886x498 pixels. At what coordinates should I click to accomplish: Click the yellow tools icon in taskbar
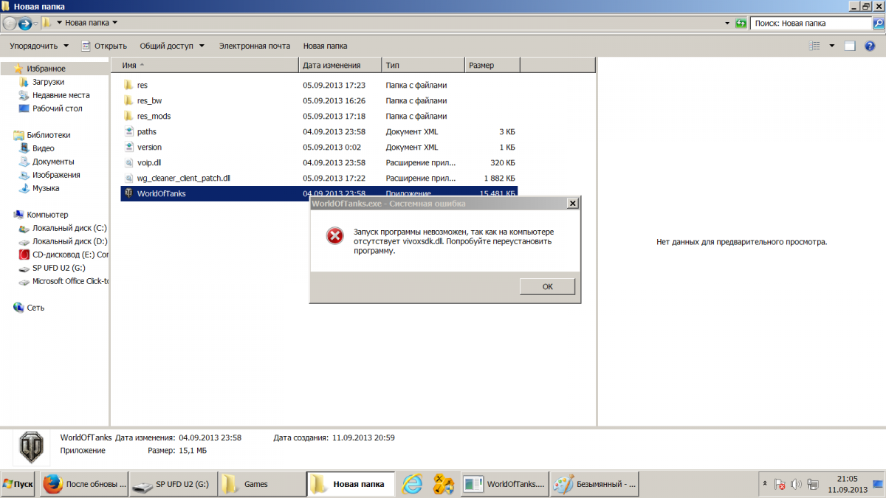tap(442, 484)
